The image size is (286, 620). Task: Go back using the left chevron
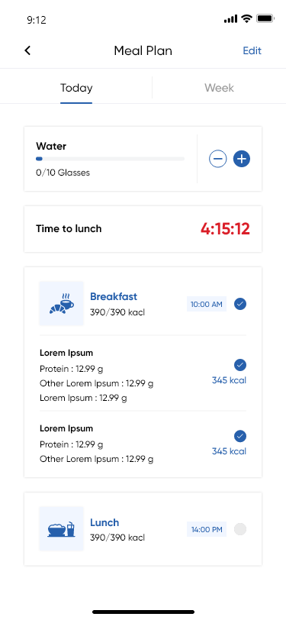coord(27,50)
